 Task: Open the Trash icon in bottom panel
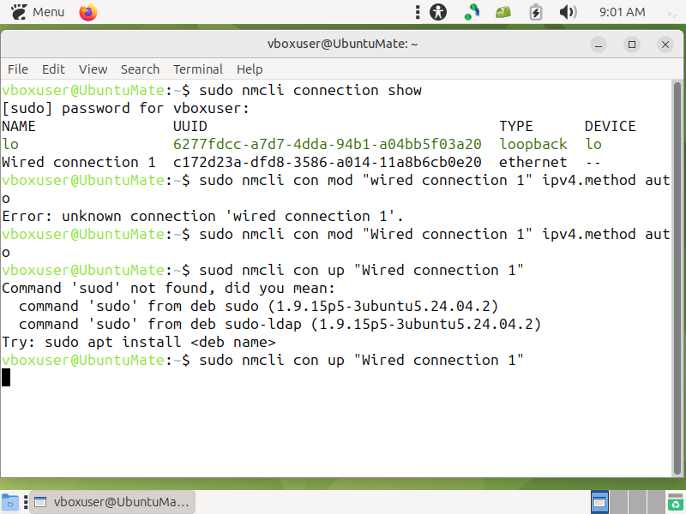coord(676,502)
